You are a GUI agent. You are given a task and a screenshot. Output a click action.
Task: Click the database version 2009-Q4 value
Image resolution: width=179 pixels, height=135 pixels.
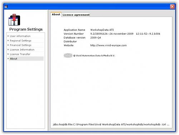[x=96, y=38]
